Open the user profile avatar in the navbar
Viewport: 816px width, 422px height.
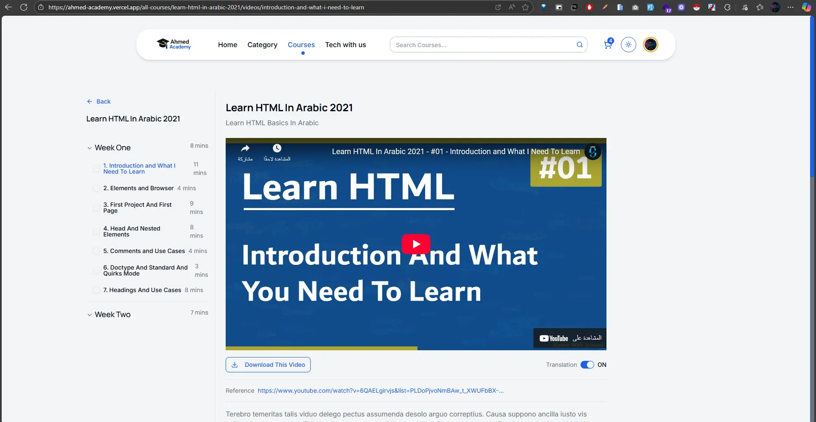(650, 45)
